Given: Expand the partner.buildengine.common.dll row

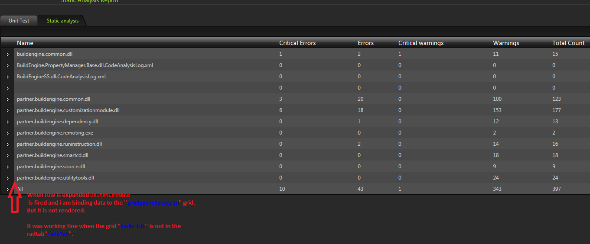Looking at the screenshot, I should 7,99.
